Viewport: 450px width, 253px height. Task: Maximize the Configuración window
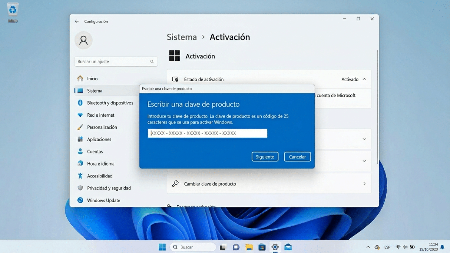pyautogui.click(x=358, y=19)
